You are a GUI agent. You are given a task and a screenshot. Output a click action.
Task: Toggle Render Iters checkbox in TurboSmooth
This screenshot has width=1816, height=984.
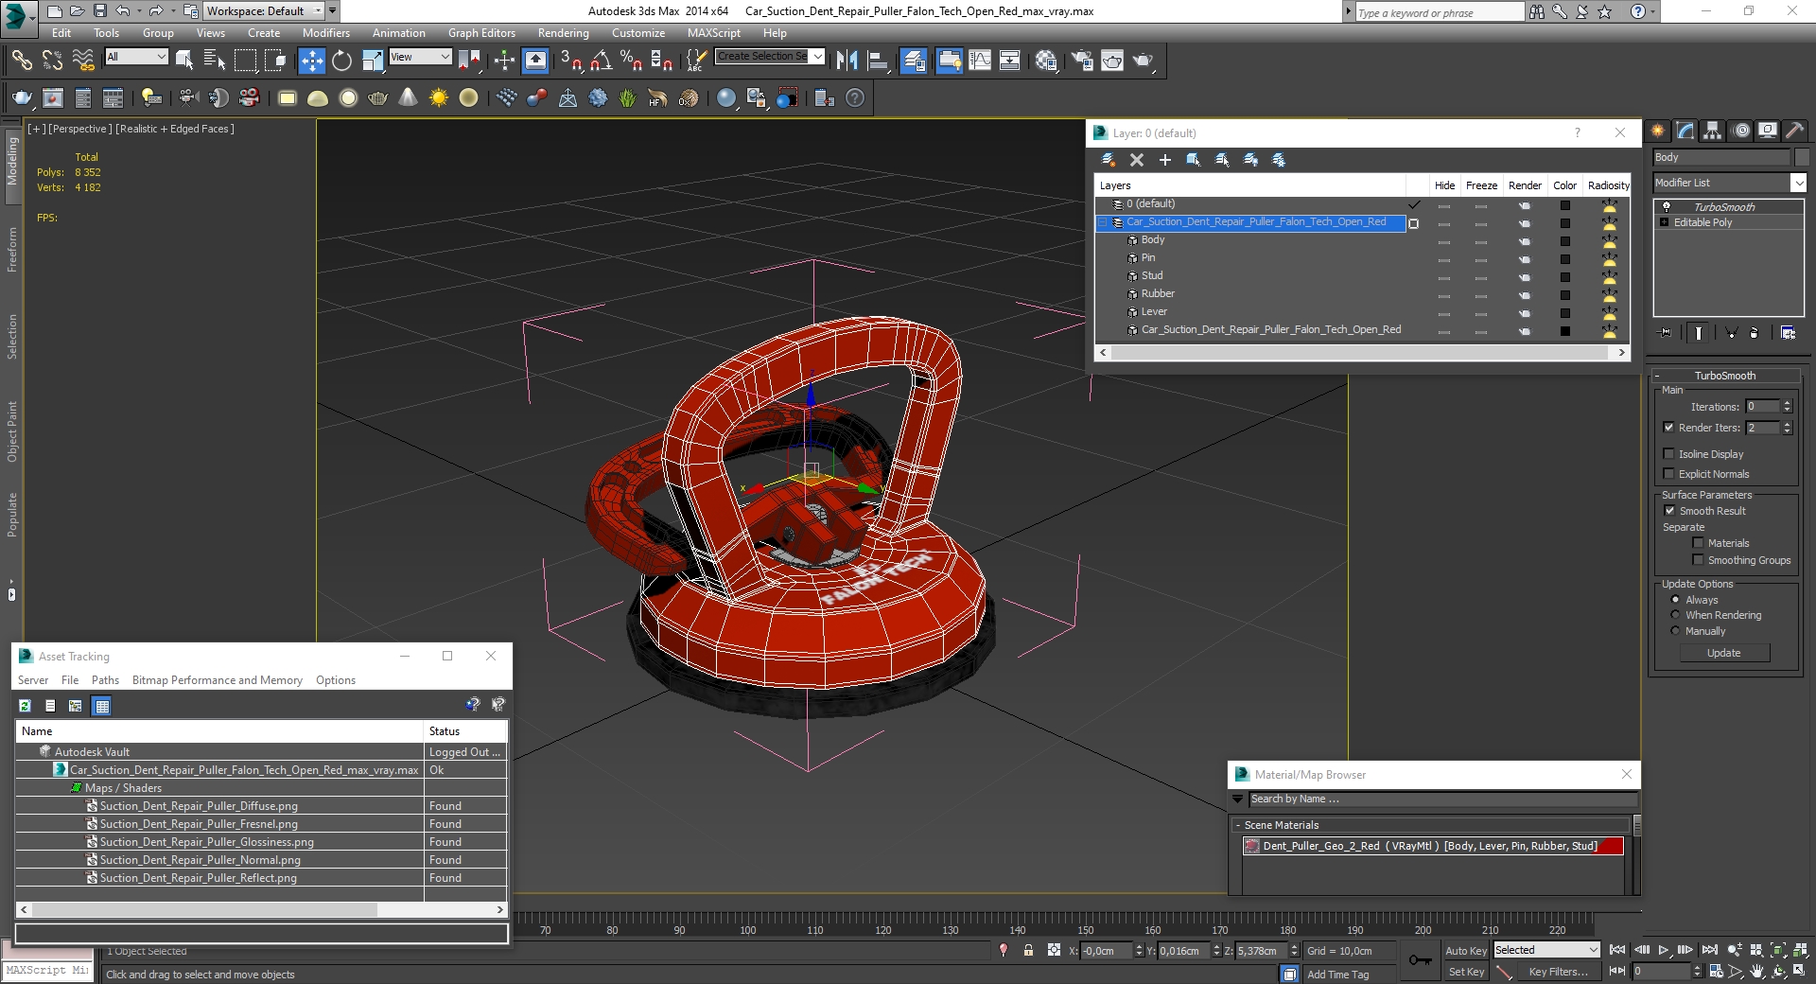(x=1668, y=428)
